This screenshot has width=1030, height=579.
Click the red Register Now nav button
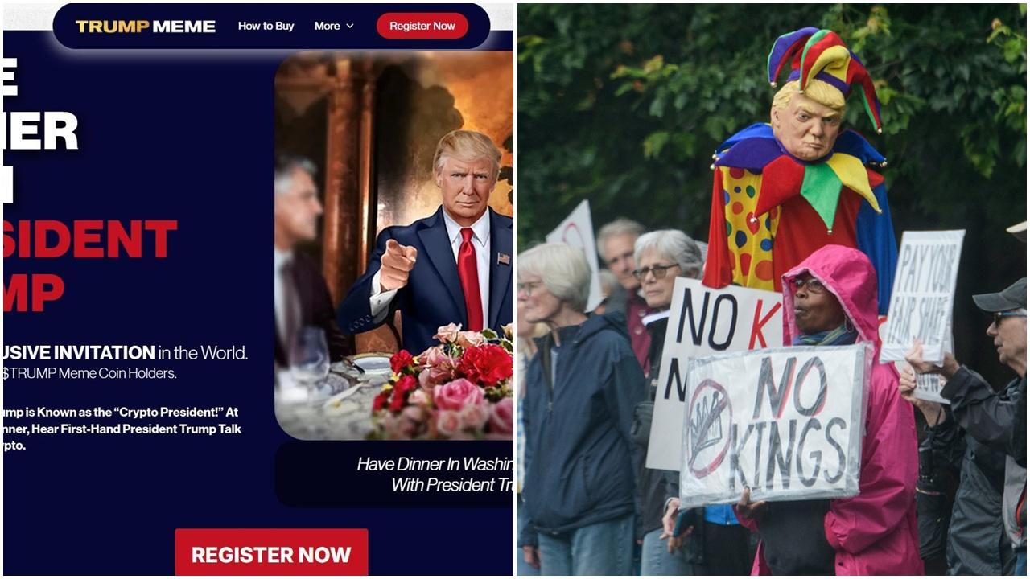point(422,26)
